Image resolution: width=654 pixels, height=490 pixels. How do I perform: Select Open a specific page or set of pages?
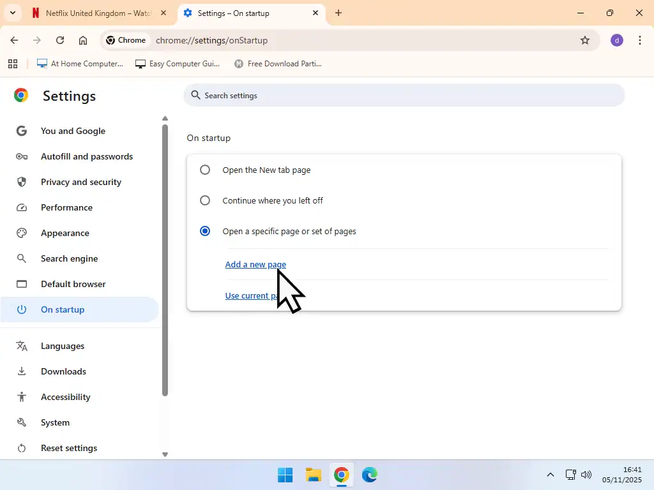204,231
